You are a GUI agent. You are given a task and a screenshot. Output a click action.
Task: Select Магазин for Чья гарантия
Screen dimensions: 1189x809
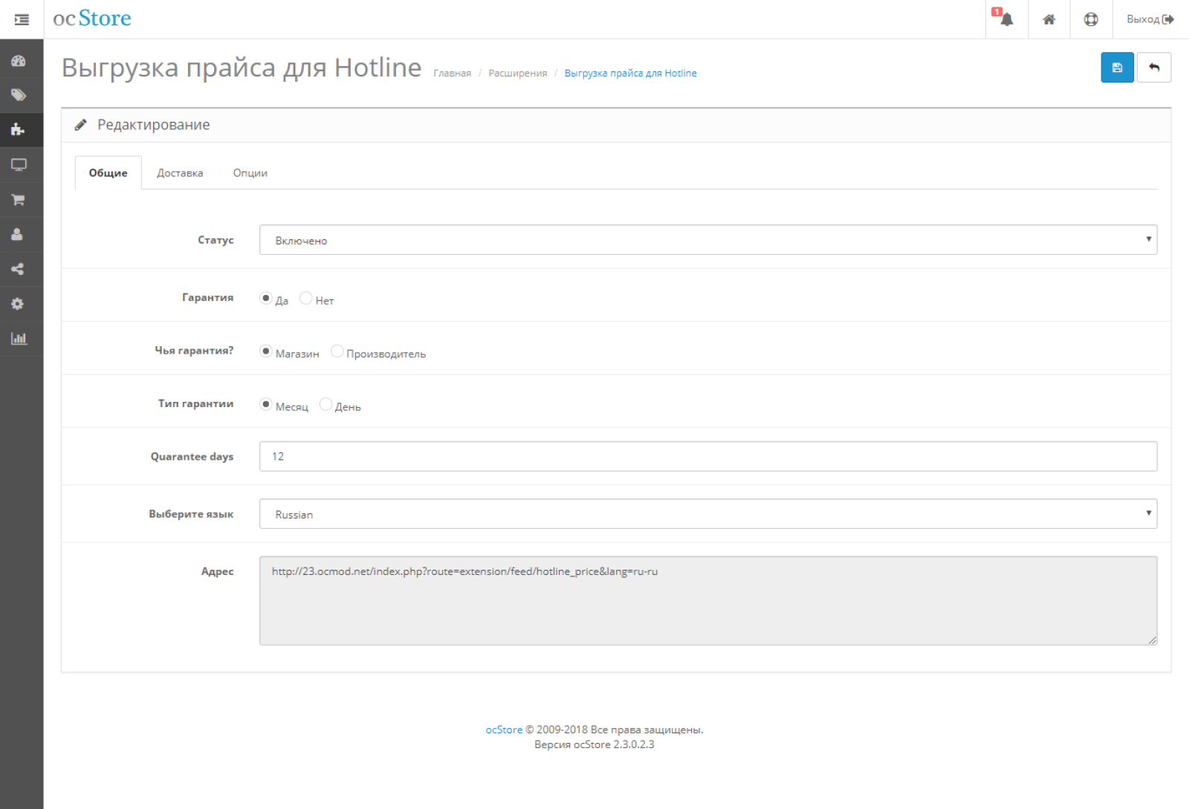pos(265,351)
